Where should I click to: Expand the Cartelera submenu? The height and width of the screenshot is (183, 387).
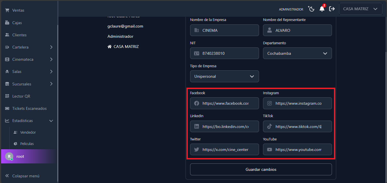pos(51,47)
